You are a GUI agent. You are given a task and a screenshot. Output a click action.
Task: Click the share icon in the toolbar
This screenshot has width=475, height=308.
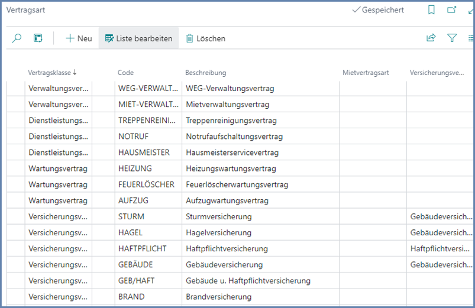coord(431,38)
